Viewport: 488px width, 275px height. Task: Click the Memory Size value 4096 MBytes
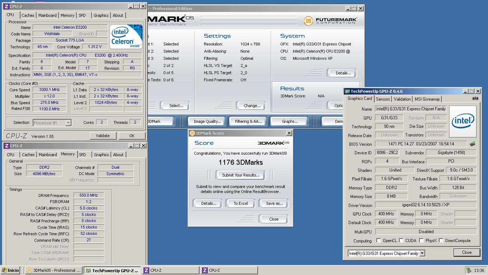(44, 174)
